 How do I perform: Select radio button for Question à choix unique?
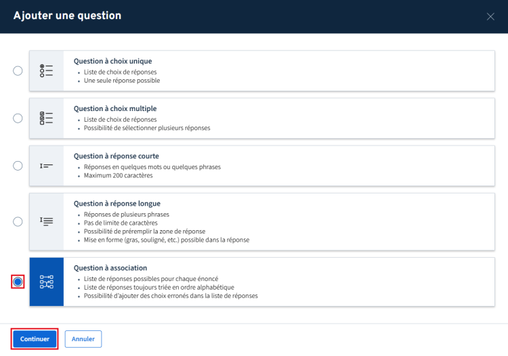click(x=18, y=70)
